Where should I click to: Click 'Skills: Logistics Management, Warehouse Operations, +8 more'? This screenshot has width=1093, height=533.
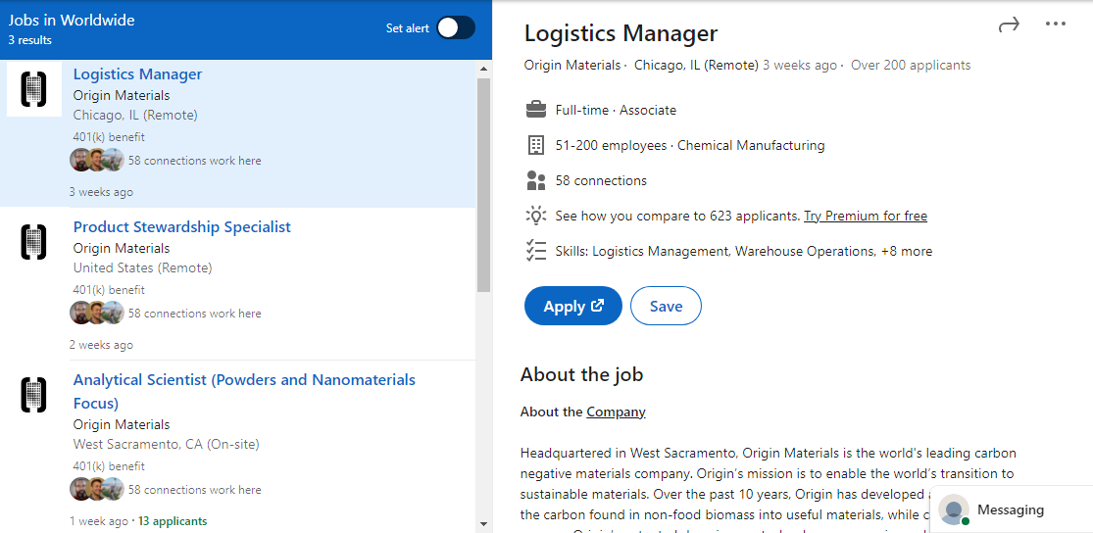point(744,251)
